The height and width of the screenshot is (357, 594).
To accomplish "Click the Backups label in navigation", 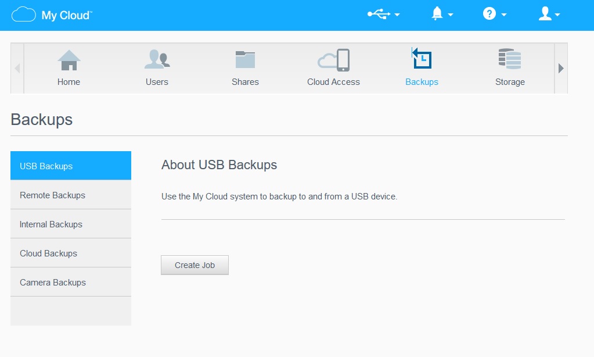I will tap(422, 82).
